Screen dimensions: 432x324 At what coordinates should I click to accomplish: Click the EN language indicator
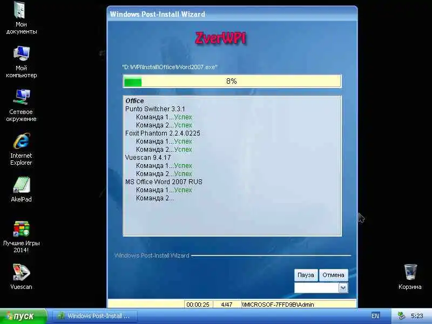[x=375, y=316]
